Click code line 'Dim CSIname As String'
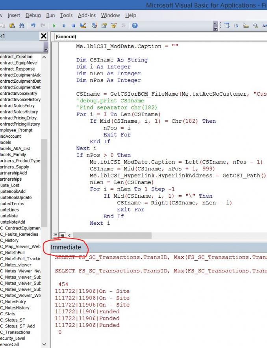The image size is (267, 348). pos(112,60)
